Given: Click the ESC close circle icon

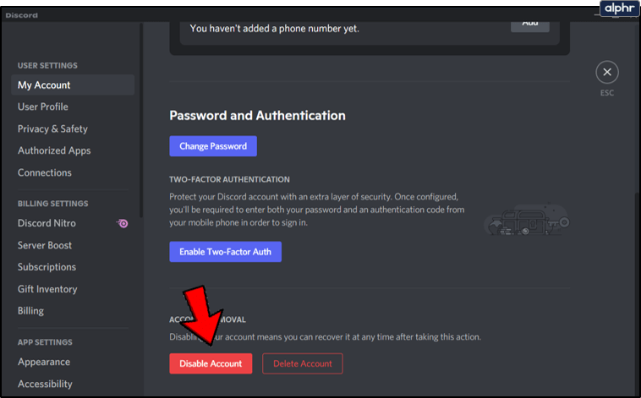Looking at the screenshot, I should [x=606, y=73].
